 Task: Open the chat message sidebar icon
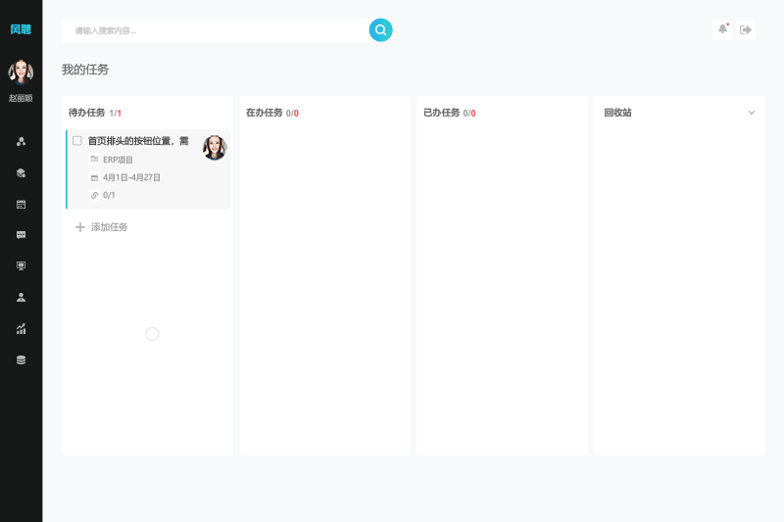coord(21,235)
